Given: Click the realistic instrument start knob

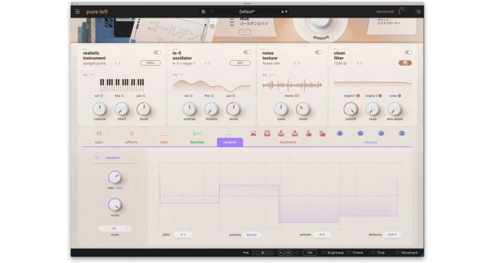Looking at the screenshot, I should pos(122,110).
